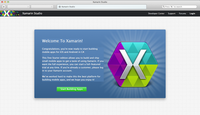Open the Forums link

coord(182,13)
